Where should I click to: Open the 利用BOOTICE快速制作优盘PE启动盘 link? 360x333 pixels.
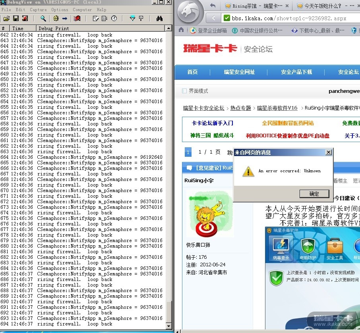tap(288, 135)
